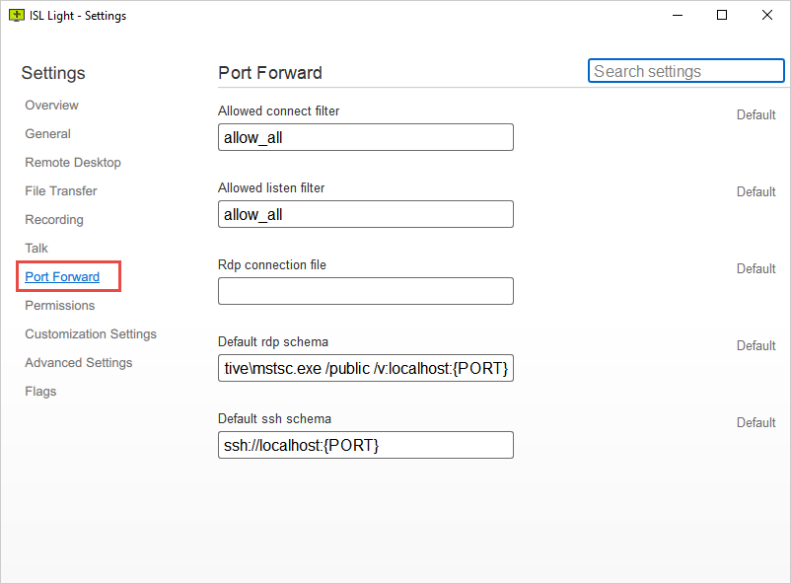This screenshot has height=584, width=791.
Task: Select Recording from the sidebar
Action: click(x=54, y=219)
